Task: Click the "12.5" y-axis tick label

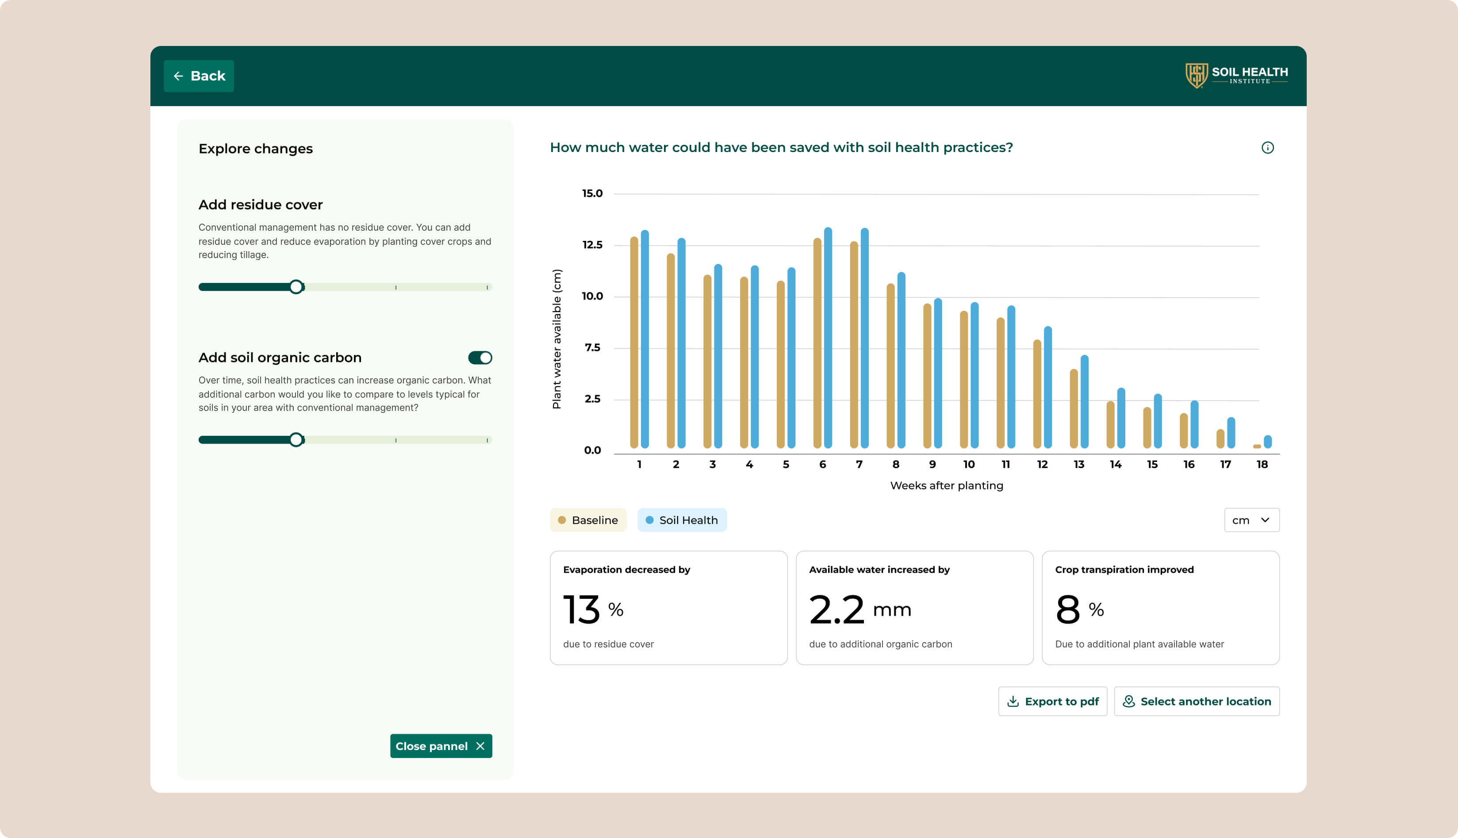Action: tap(592, 245)
